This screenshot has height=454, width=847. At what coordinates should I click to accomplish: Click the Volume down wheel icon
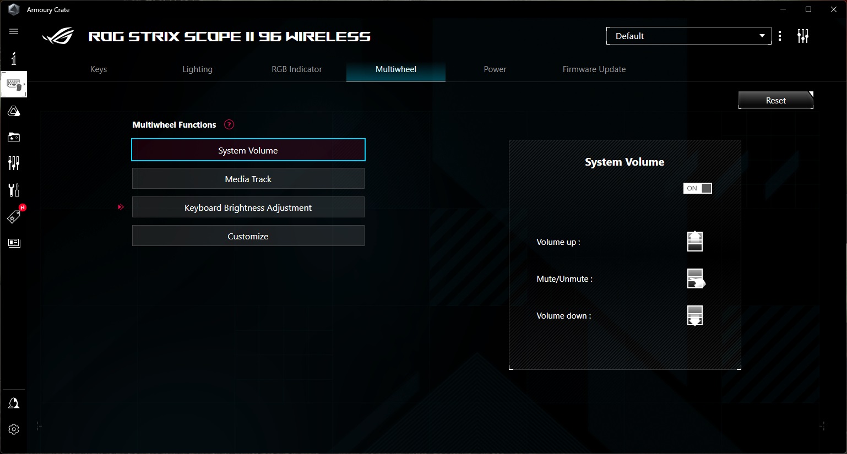[x=695, y=316]
